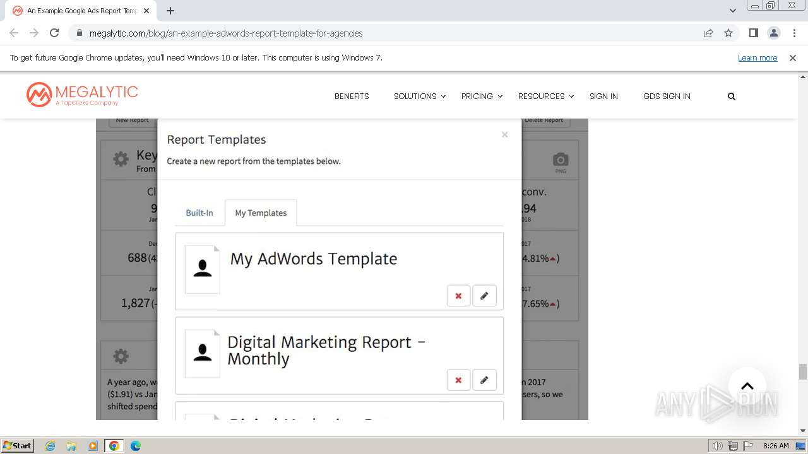Click the address bar URL

point(226,33)
